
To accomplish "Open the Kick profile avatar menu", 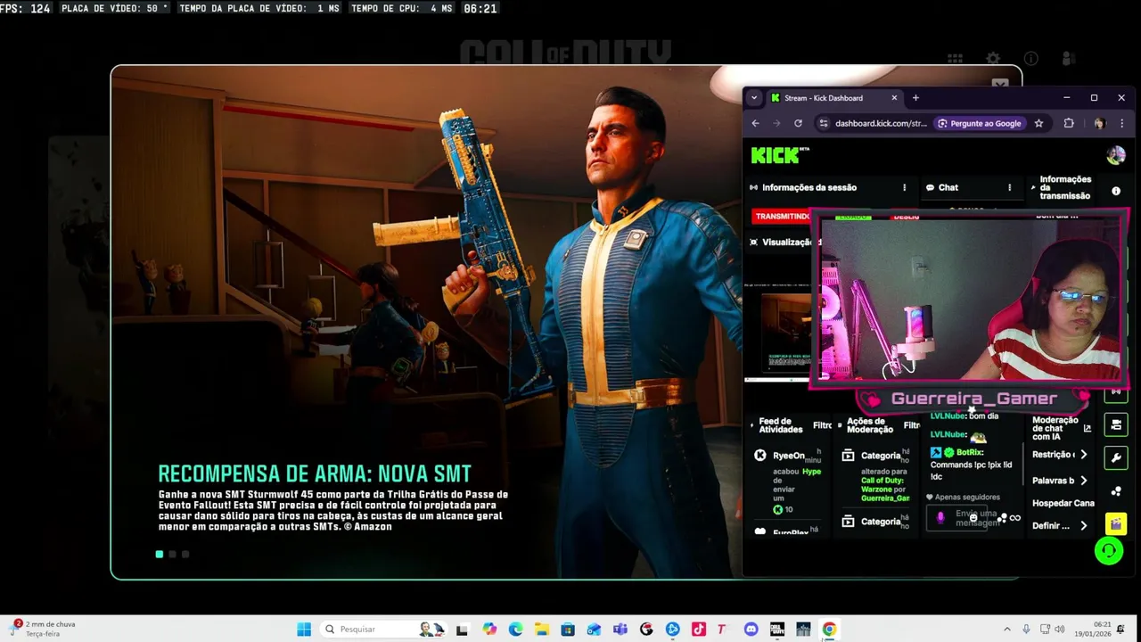I will 1115,155.
